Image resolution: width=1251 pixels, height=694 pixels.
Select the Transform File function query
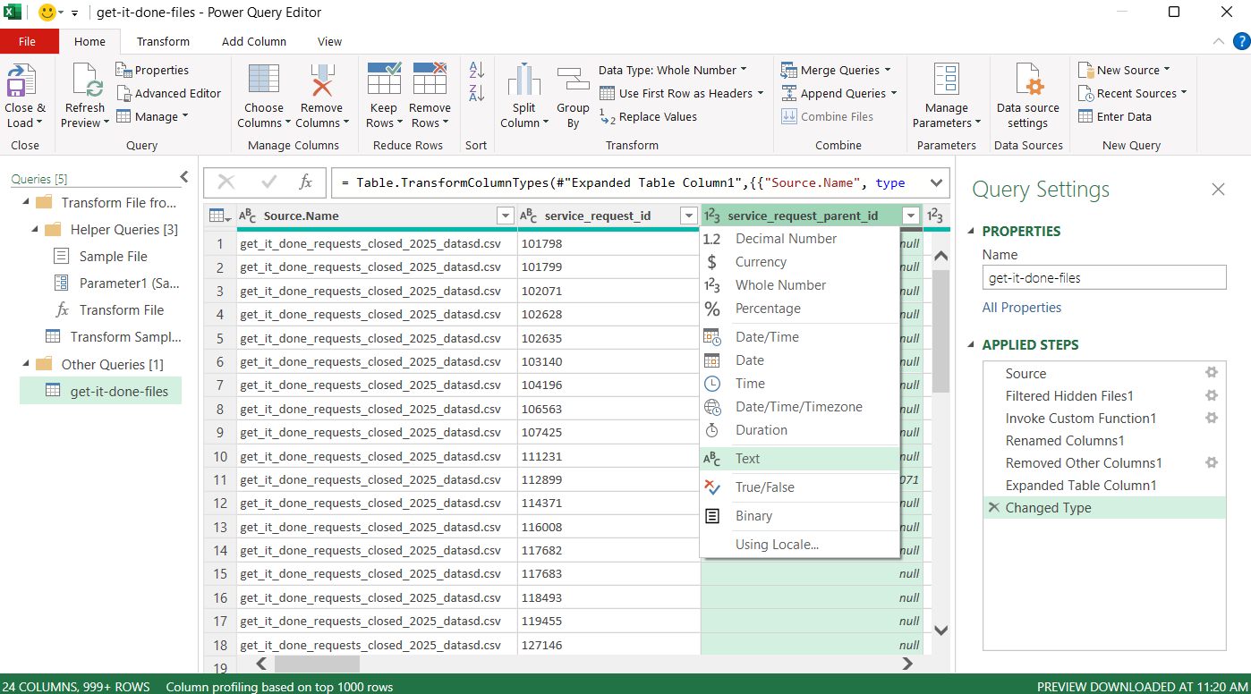click(x=122, y=310)
